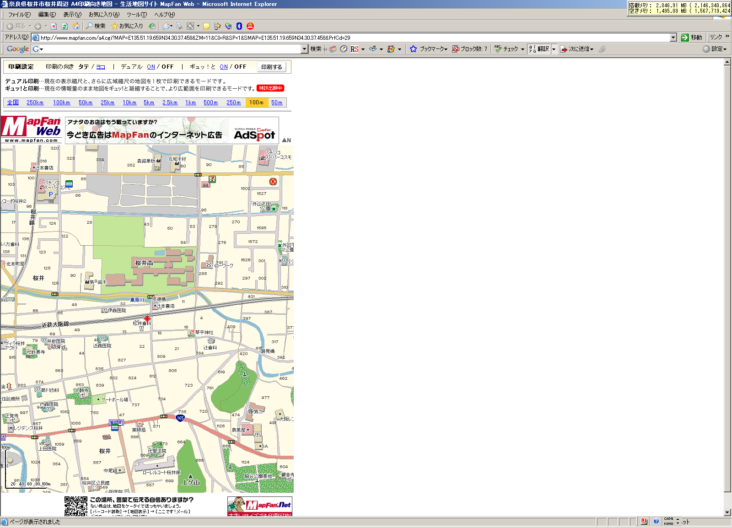732x528 pixels.
Task: Open the Back button history dropdown arrow
Action: [30, 26]
